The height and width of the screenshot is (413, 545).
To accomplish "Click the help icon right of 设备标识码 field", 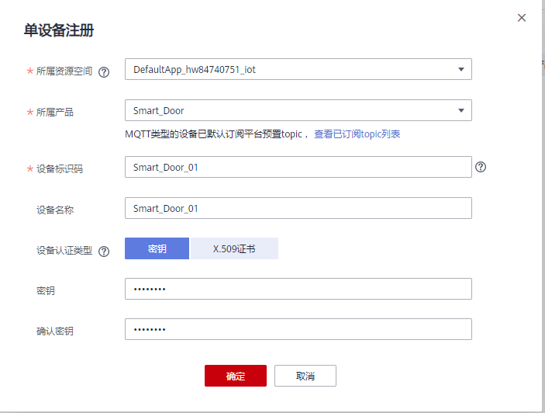I will (481, 167).
